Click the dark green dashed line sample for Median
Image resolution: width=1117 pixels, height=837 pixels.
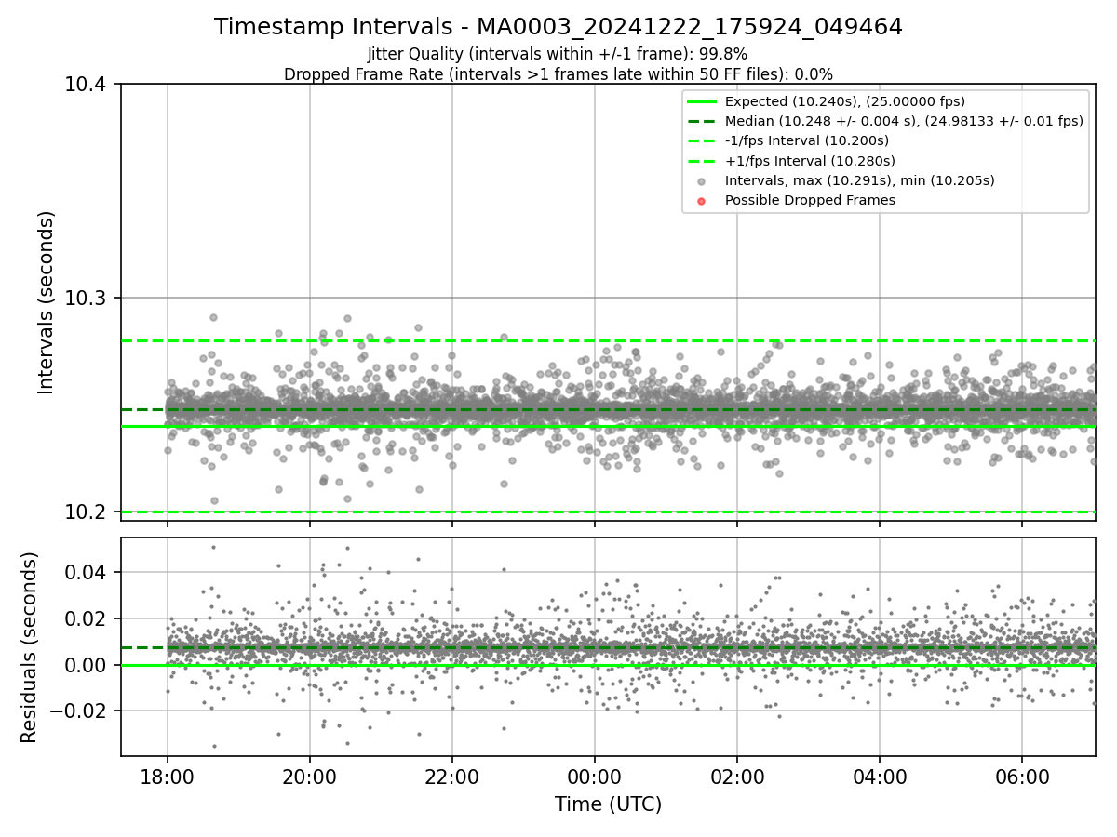pyautogui.click(x=702, y=121)
